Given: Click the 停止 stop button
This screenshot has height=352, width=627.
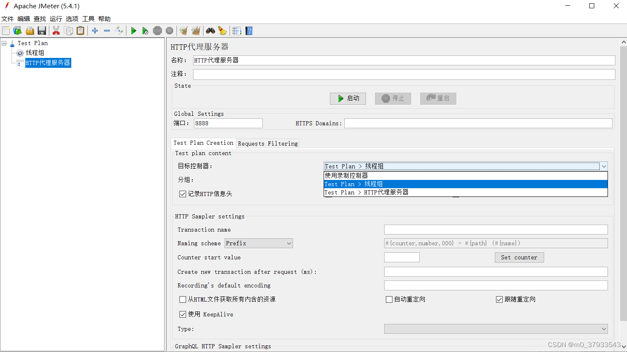Looking at the screenshot, I should pyautogui.click(x=393, y=98).
